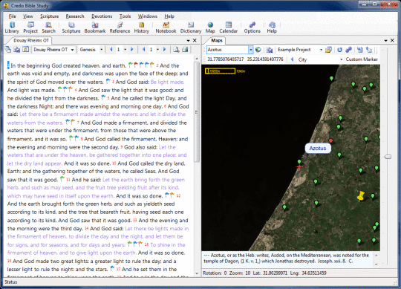401x289 pixels.
Task: Click the Help toolbar icon
Action: (272, 27)
